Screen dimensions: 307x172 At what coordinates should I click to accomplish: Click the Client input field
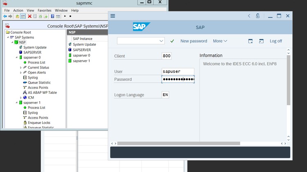[x=167, y=56]
